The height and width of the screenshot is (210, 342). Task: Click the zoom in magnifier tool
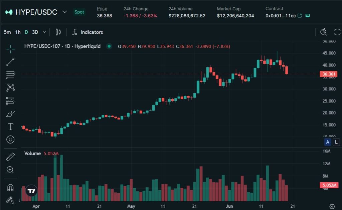[x=10, y=170]
